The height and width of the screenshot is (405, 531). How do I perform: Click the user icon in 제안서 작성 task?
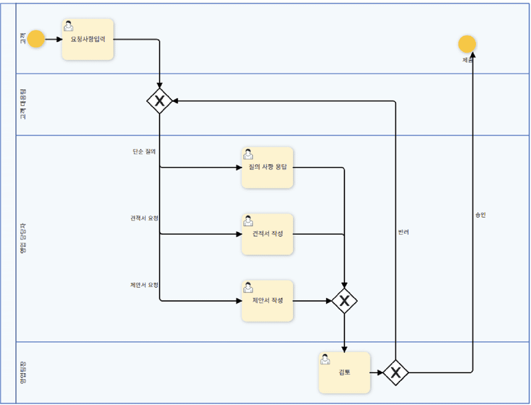click(x=248, y=288)
